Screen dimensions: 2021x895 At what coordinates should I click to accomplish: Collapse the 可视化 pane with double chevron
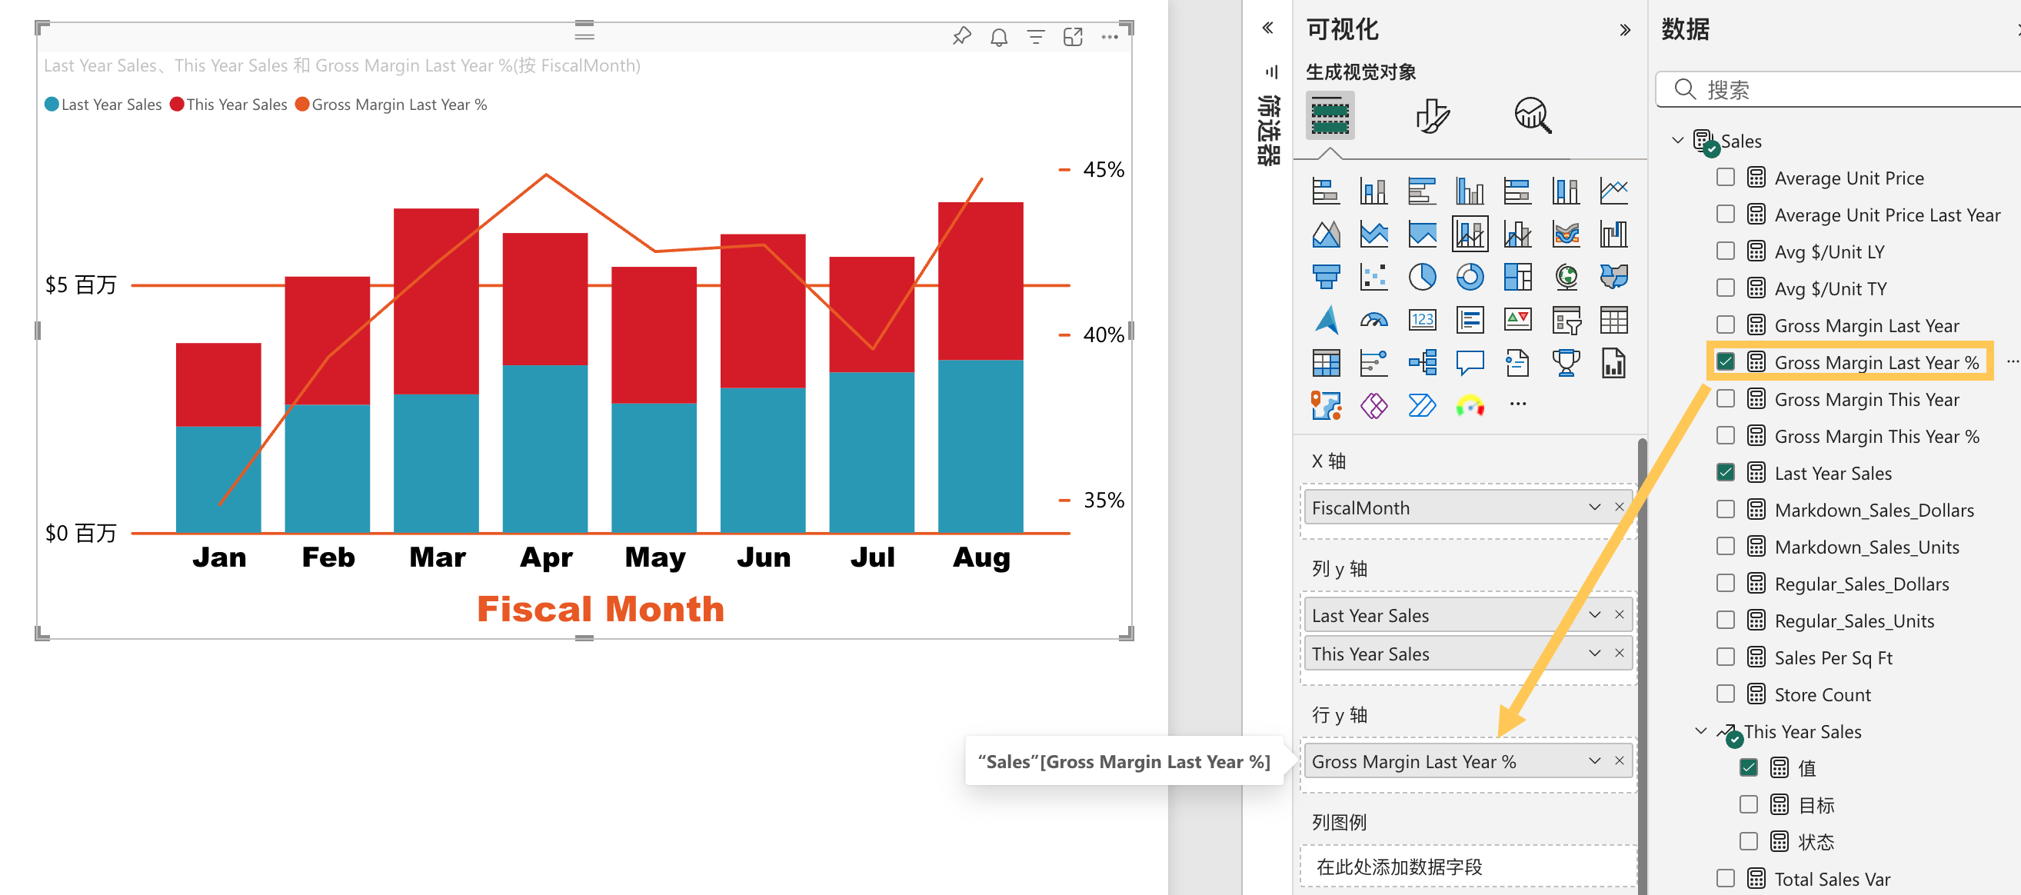click(x=1624, y=31)
